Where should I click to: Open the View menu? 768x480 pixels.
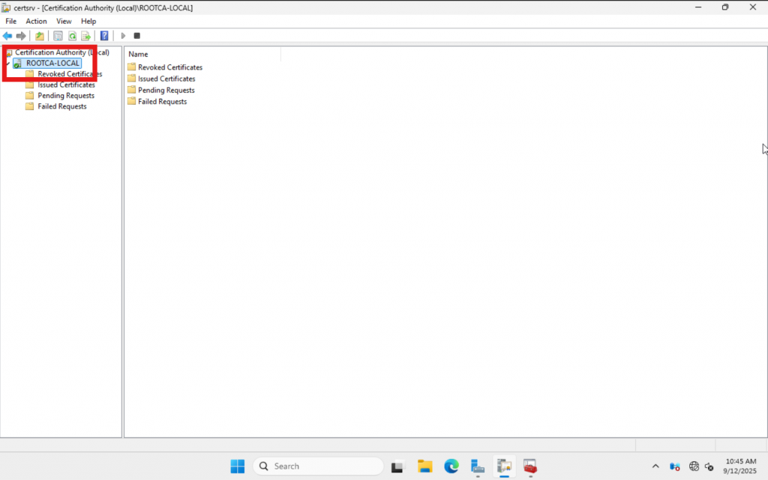(x=64, y=21)
